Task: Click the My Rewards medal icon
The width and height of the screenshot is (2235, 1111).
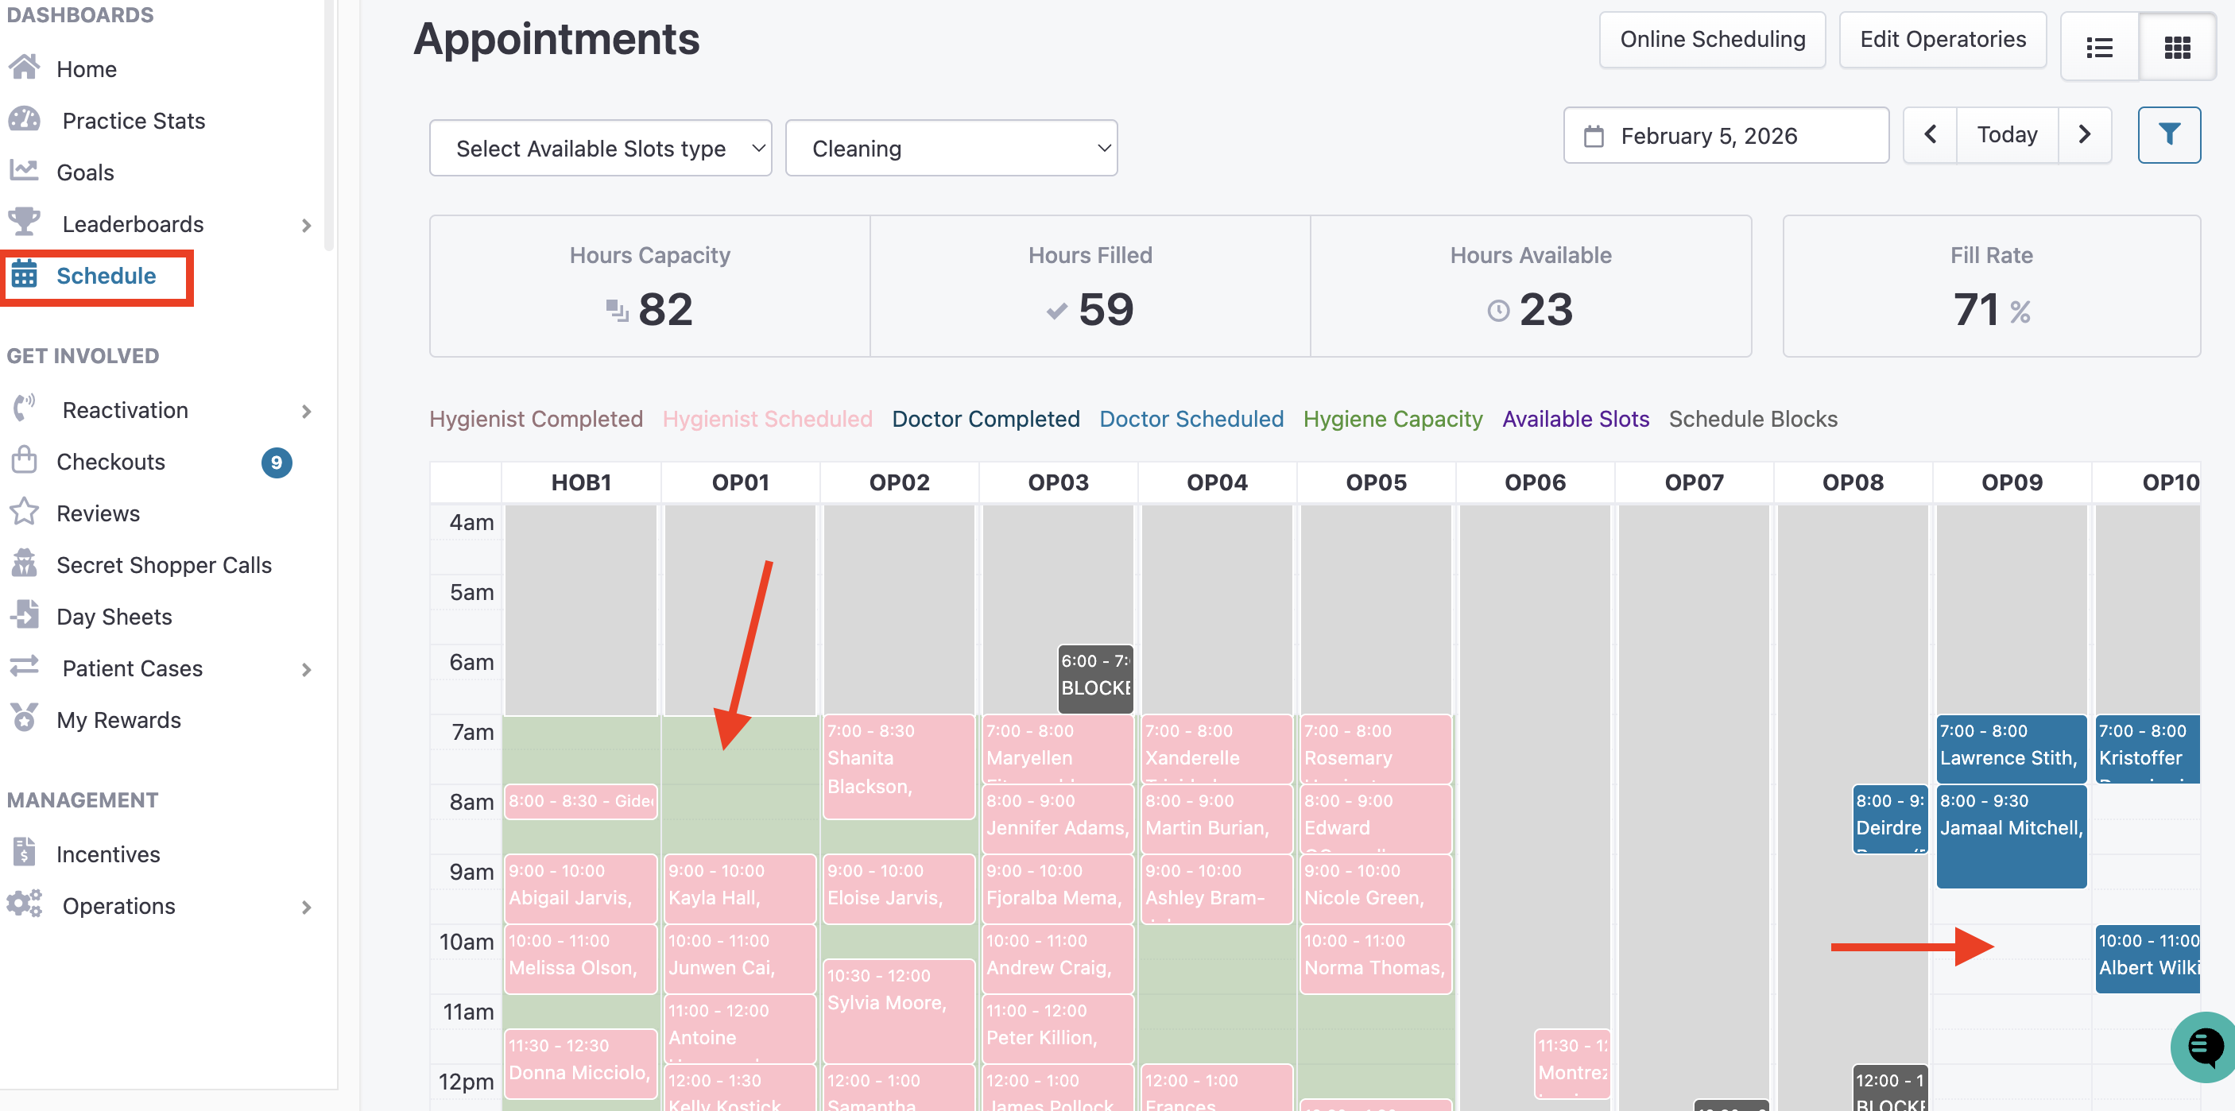Action: click(25, 718)
